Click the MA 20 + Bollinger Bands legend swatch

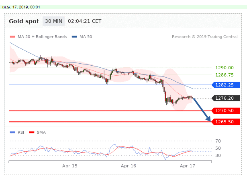(x=12, y=37)
